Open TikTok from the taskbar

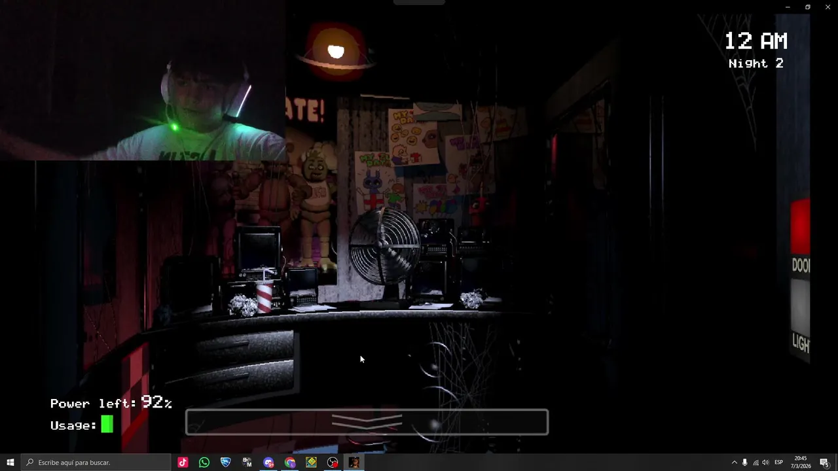coord(183,462)
